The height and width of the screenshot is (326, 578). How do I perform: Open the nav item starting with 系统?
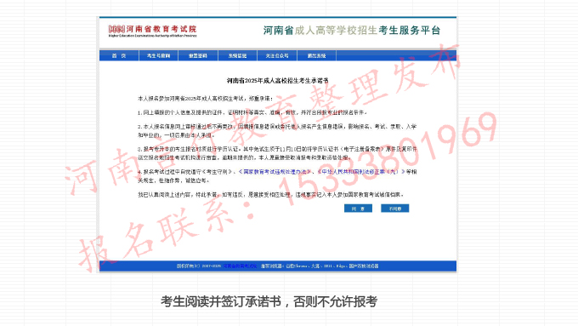[x=237, y=55]
